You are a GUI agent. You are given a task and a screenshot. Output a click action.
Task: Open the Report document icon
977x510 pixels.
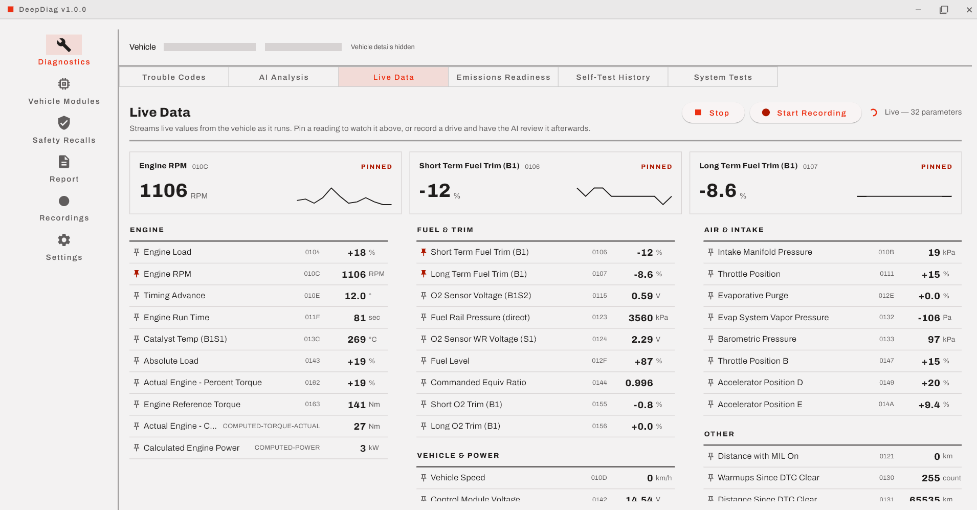coord(64,162)
